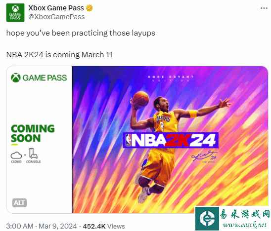This screenshot has width=271, height=231.
Task: Click the Kobe signature on the cover art
Action: pyautogui.click(x=205, y=156)
